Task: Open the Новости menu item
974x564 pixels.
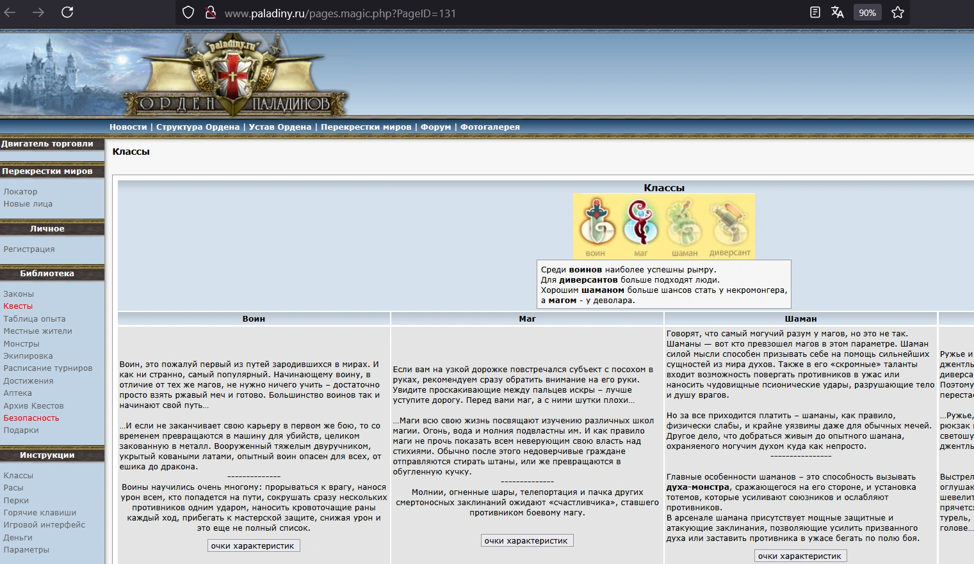Action: tap(128, 127)
